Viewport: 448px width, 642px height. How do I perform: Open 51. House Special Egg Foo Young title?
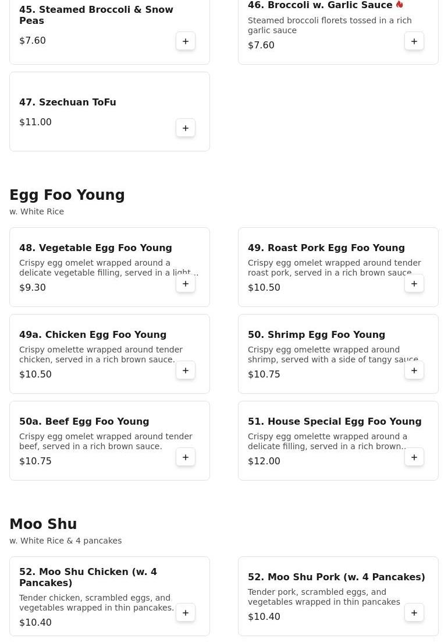click(x=335, y=422)
